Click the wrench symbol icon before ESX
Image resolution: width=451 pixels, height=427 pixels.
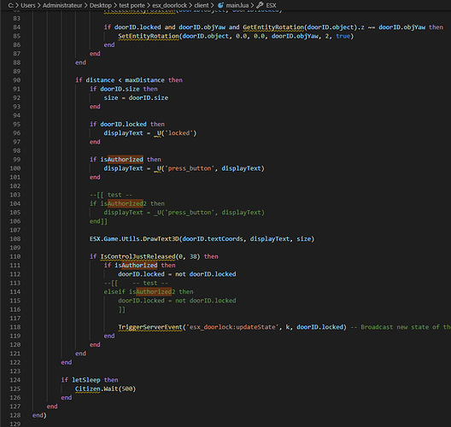click(x=260, y=5)
